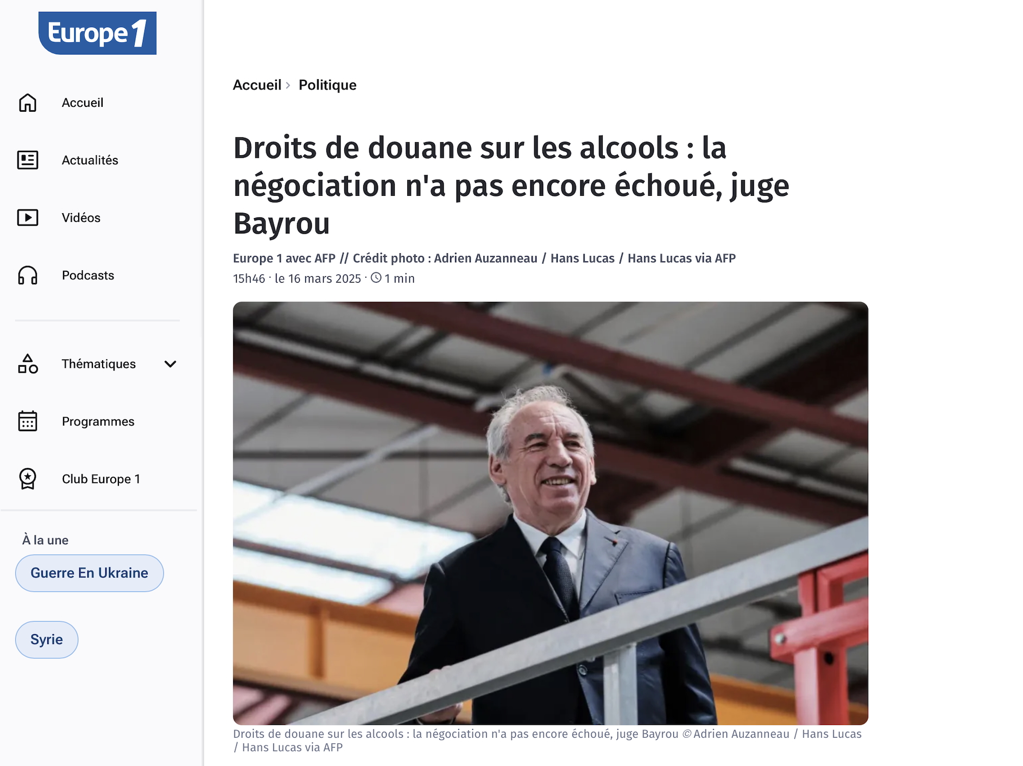Click the Vidéos play icon
This screenshot has width=1023, height=766.
pos(28,218)
